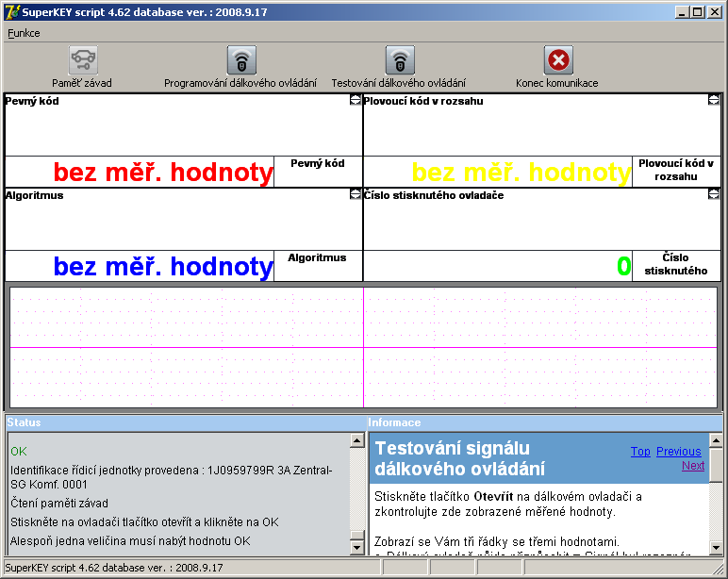Toggle the Číslo stisknutého ovladače panel button

(714, 194)
